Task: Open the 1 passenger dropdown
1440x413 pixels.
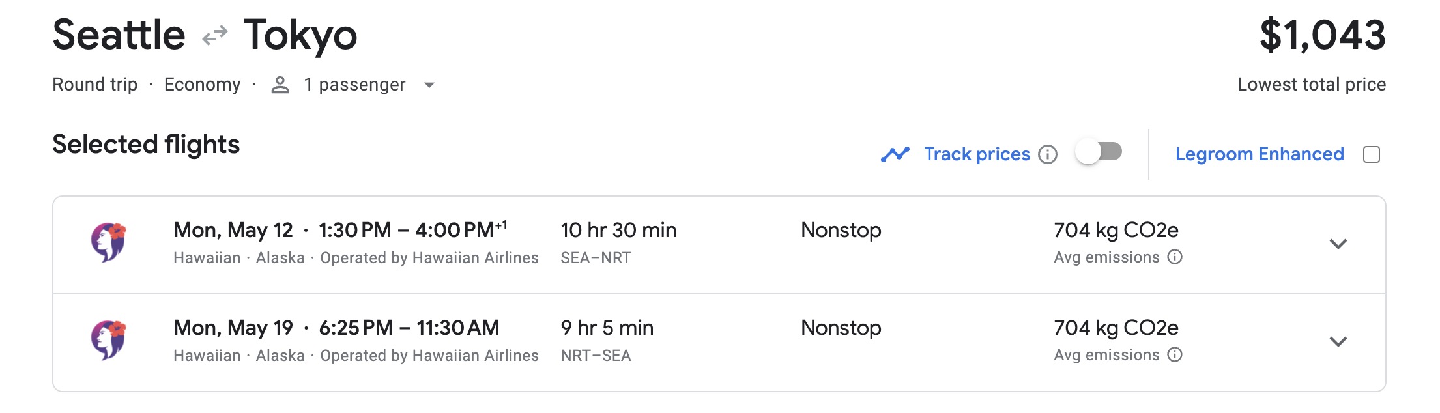Action: pyautogui.click(x=429, y=85)
